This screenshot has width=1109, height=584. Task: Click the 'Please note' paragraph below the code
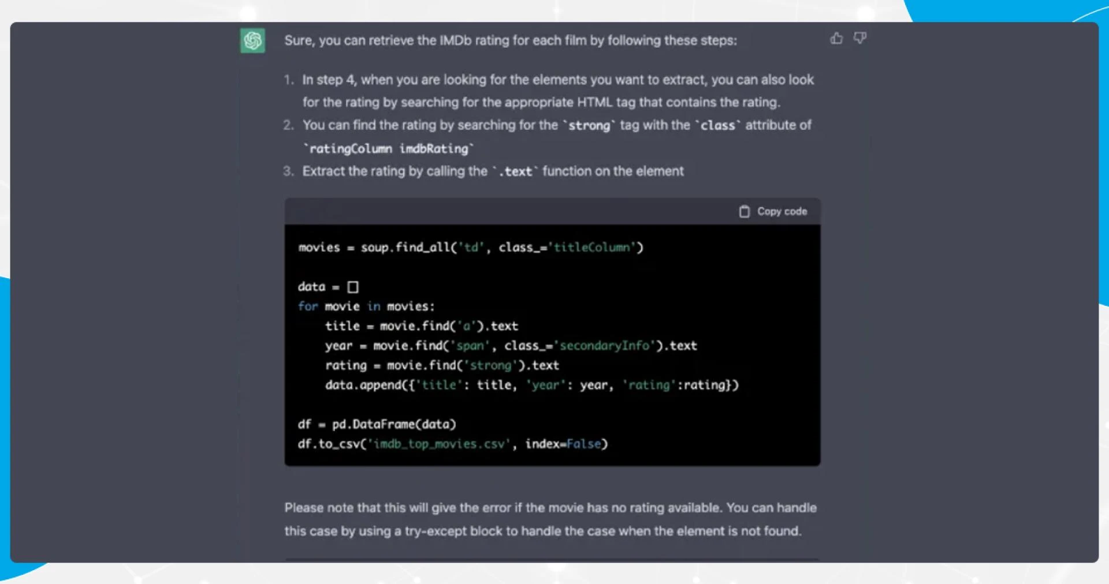click(550, 519)
